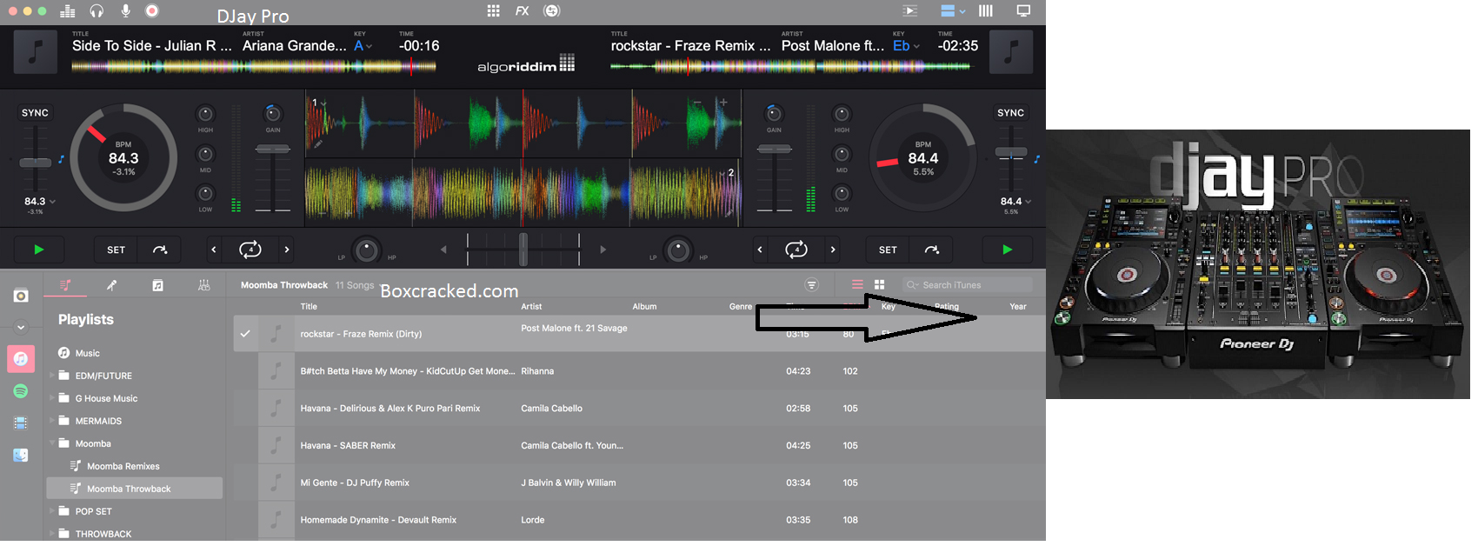Click the crossfader left arrow
Screen dimensions: 1478x546
pos(443,250)
